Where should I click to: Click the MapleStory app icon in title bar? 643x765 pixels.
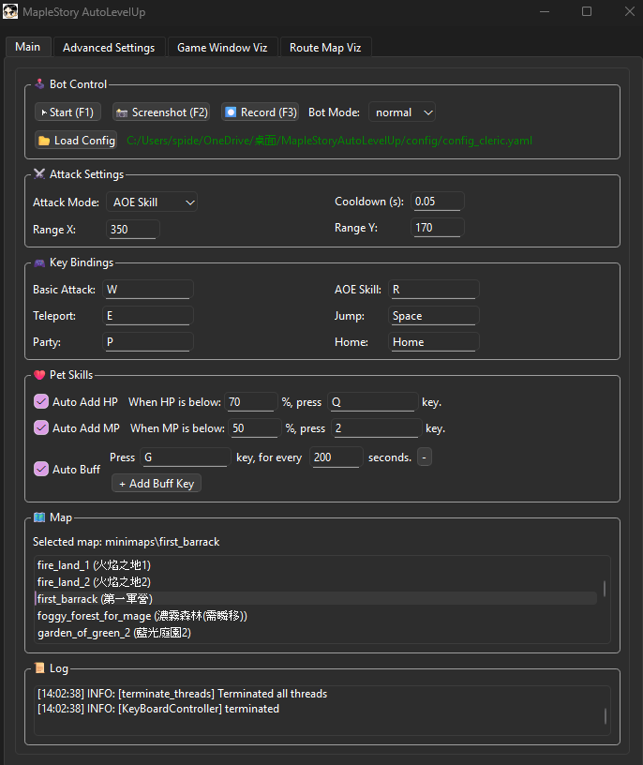(x=10, y=12)
